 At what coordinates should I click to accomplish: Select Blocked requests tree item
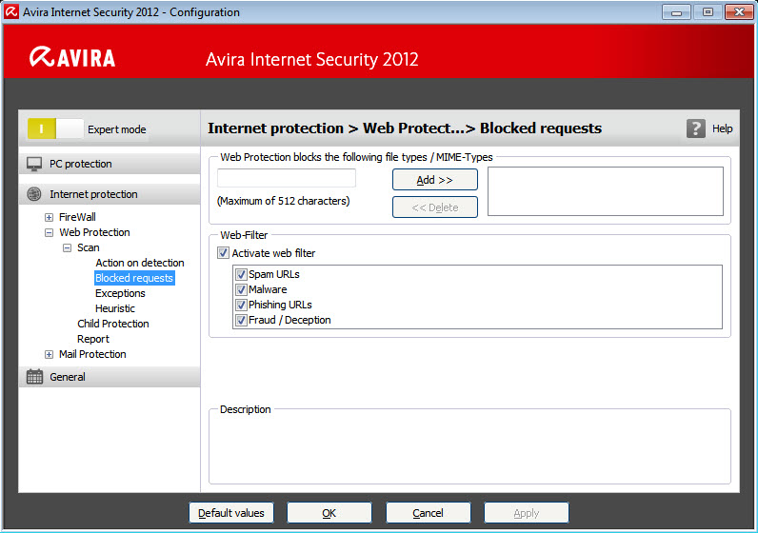coord(134,278)
